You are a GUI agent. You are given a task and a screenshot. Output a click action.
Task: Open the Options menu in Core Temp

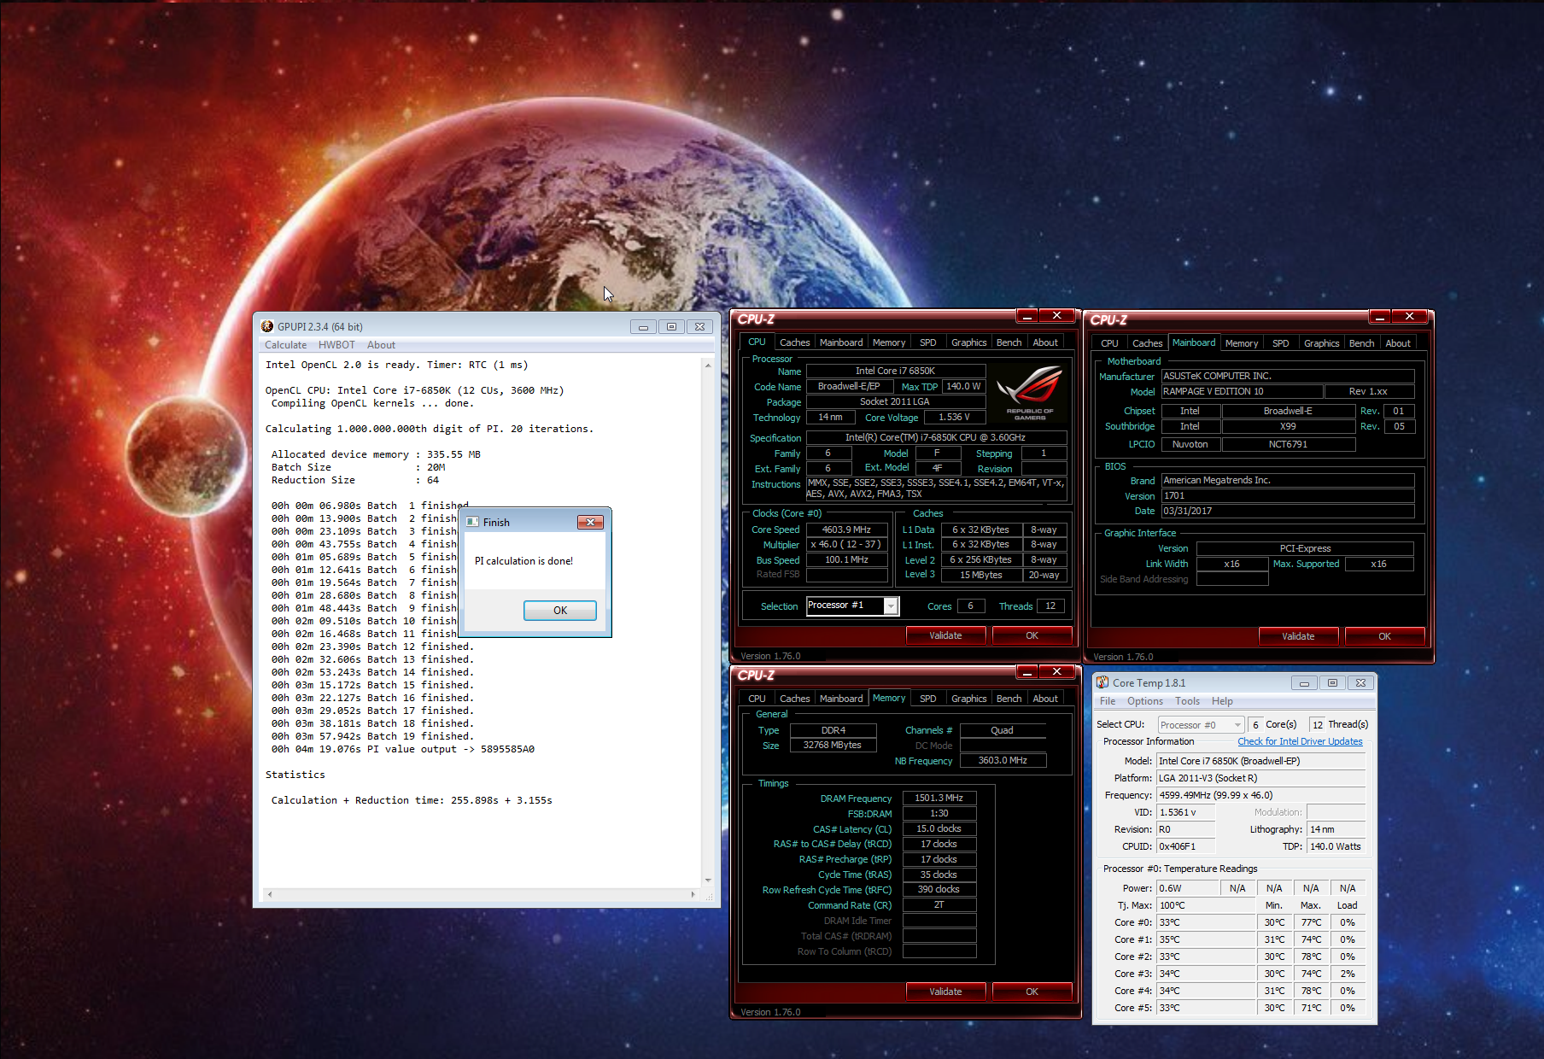(x=1145, y=701)
